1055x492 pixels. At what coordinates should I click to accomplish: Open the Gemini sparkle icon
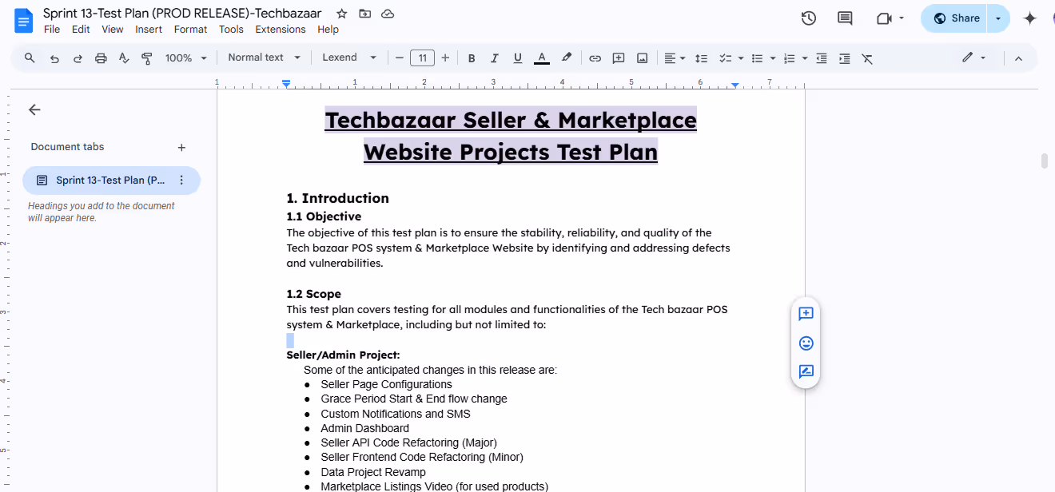coord(1030,18)
